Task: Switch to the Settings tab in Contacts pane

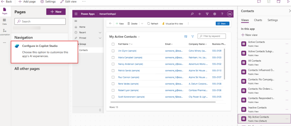Action: 273,20
